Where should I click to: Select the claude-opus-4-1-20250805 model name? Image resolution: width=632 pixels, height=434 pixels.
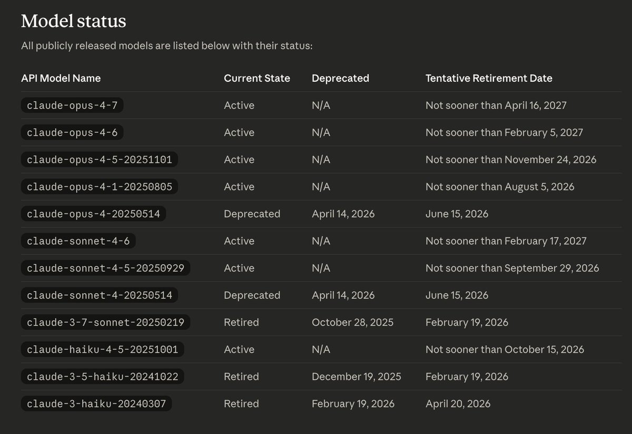tap(100, 187)
